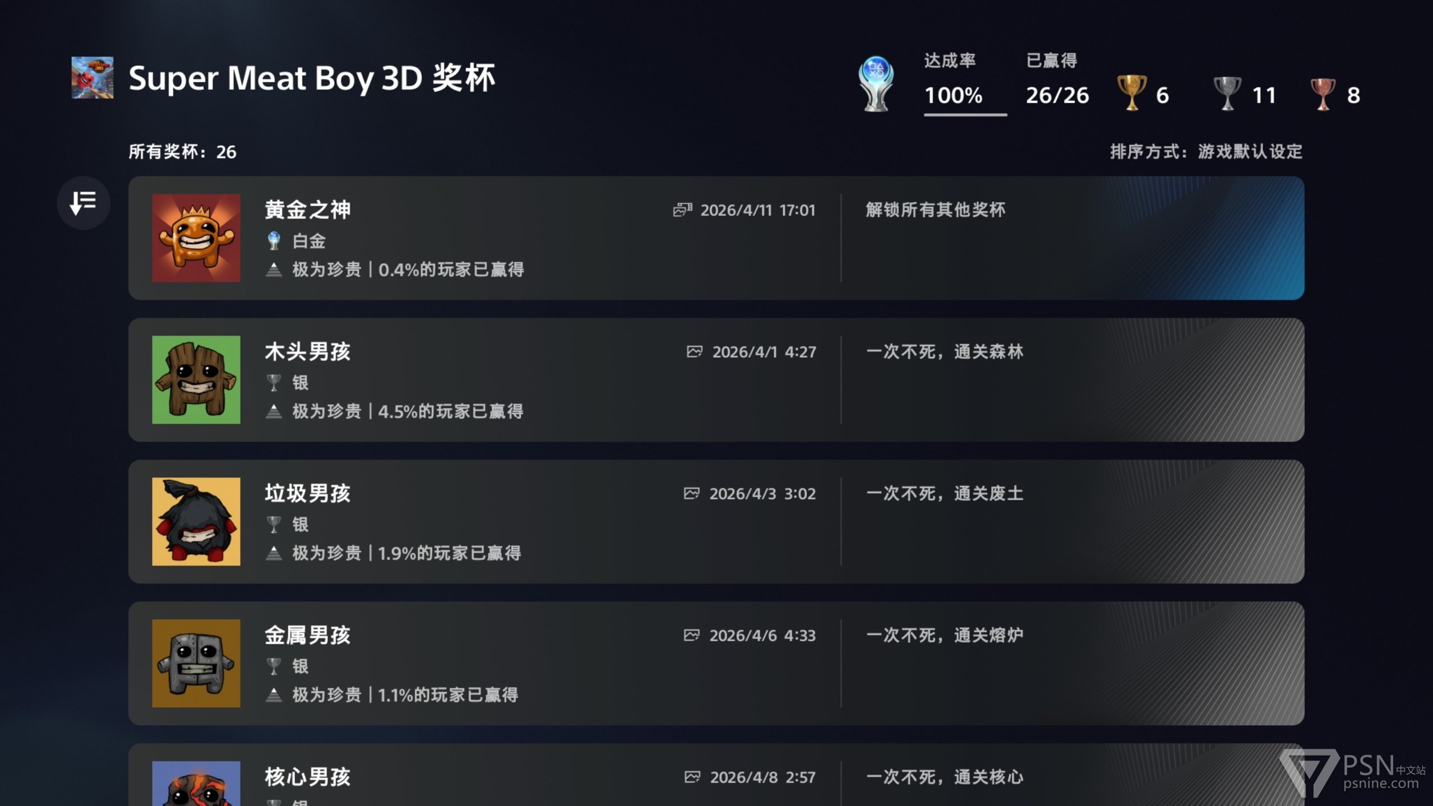Select the 黄金之神 trophy title

point(308,210)
